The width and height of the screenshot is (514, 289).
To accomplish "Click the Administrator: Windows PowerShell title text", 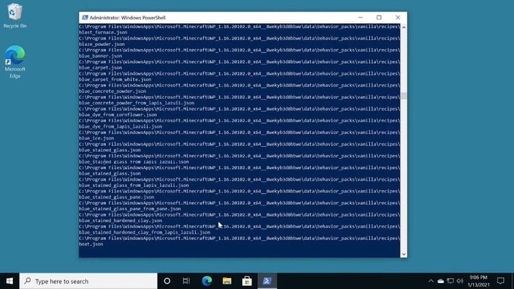I will (127, 18).
